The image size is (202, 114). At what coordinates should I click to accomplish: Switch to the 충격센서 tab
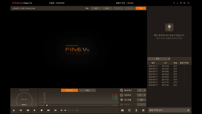point(70,90)
